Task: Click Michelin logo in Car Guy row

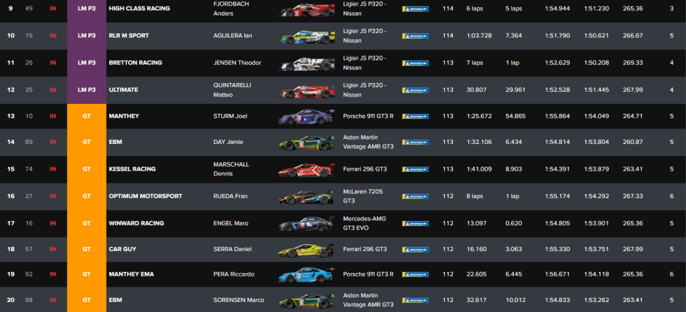Action: click(x=415, y=250)
